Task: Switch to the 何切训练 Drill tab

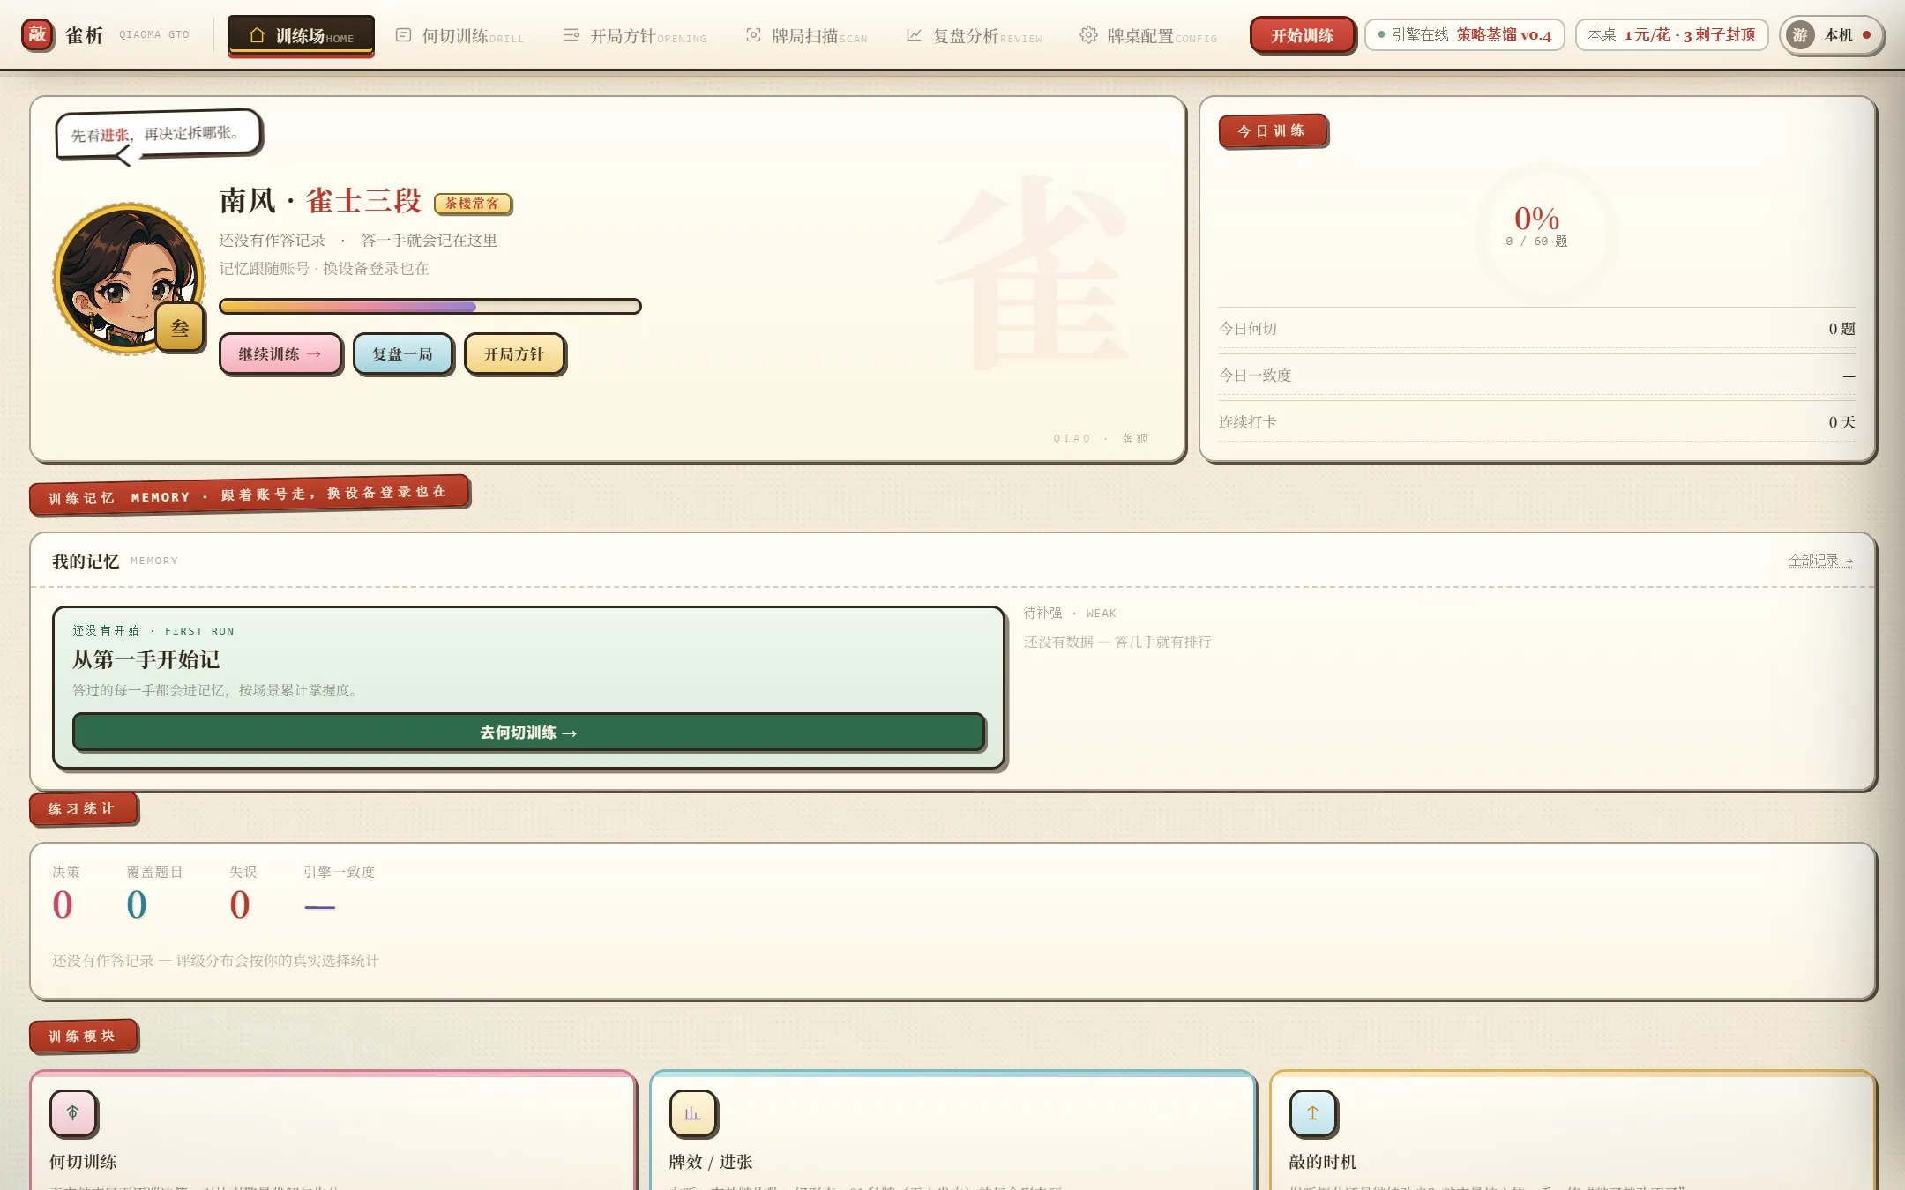Action: click(x=459, y=35)
